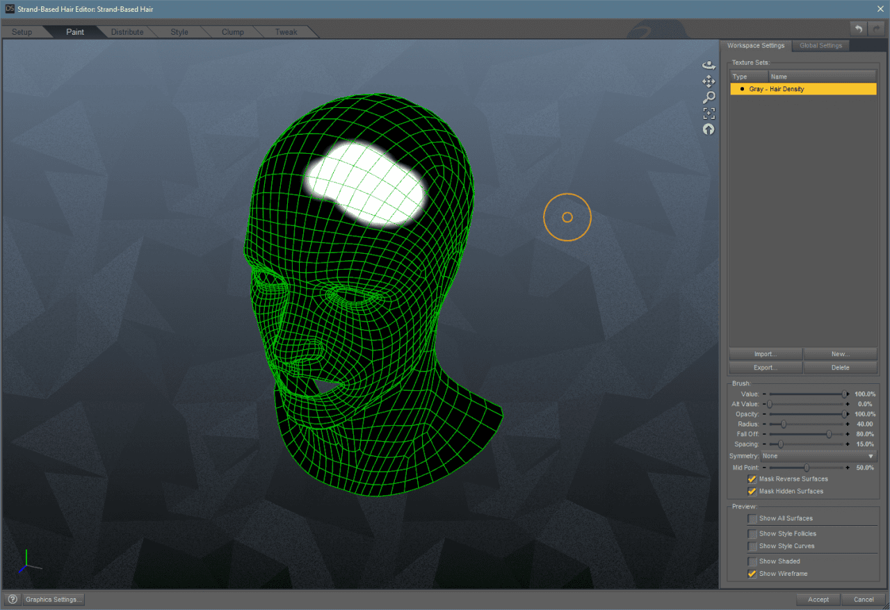Open help via the question mark icon
890x610 pixels.
pyautogui.click(x=12, y=599)
